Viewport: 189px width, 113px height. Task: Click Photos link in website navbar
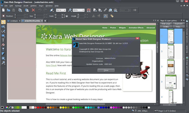(x=113, y=28)
